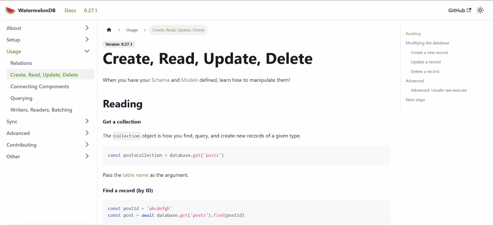Open GitHub via the external link icon

point(468,10)
